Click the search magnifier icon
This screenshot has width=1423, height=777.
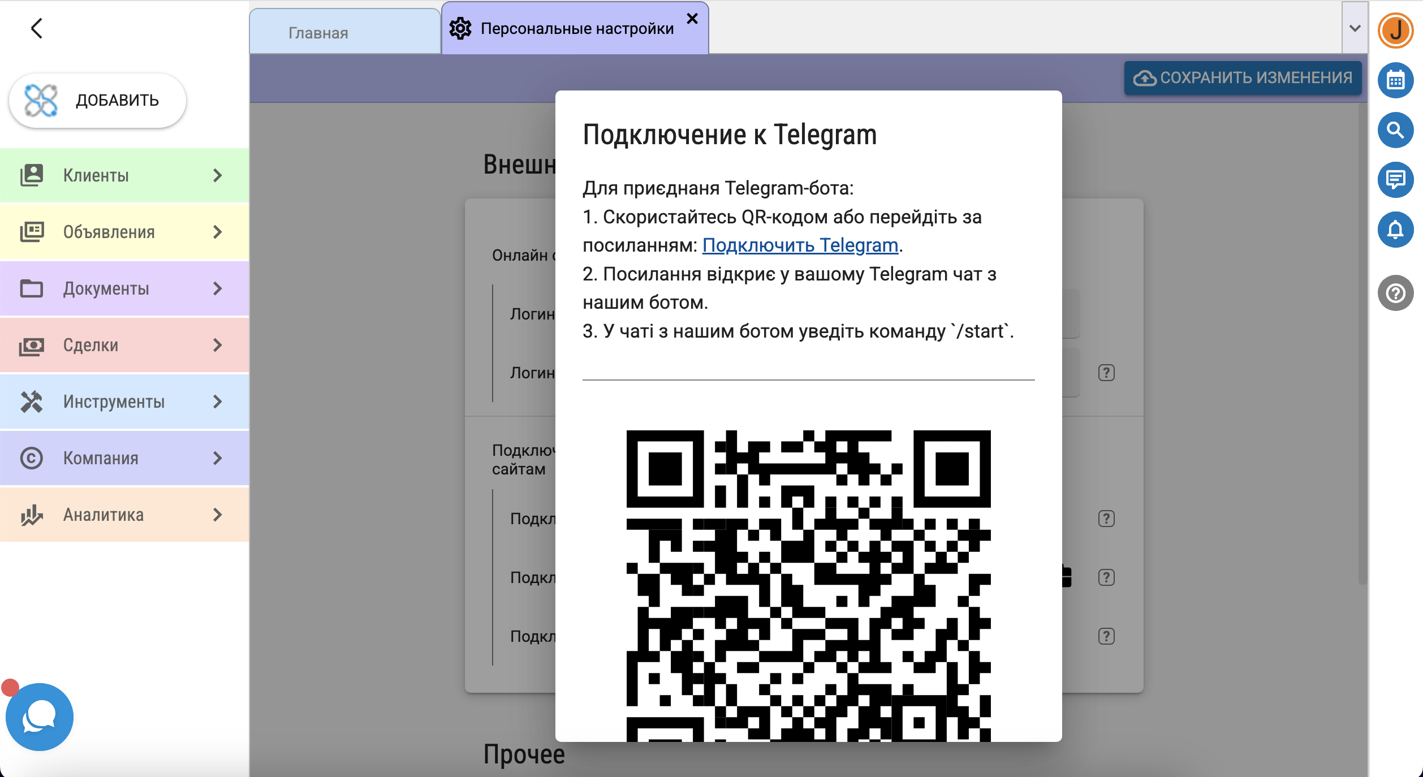pyautogui.click(x=1395, y=130)
